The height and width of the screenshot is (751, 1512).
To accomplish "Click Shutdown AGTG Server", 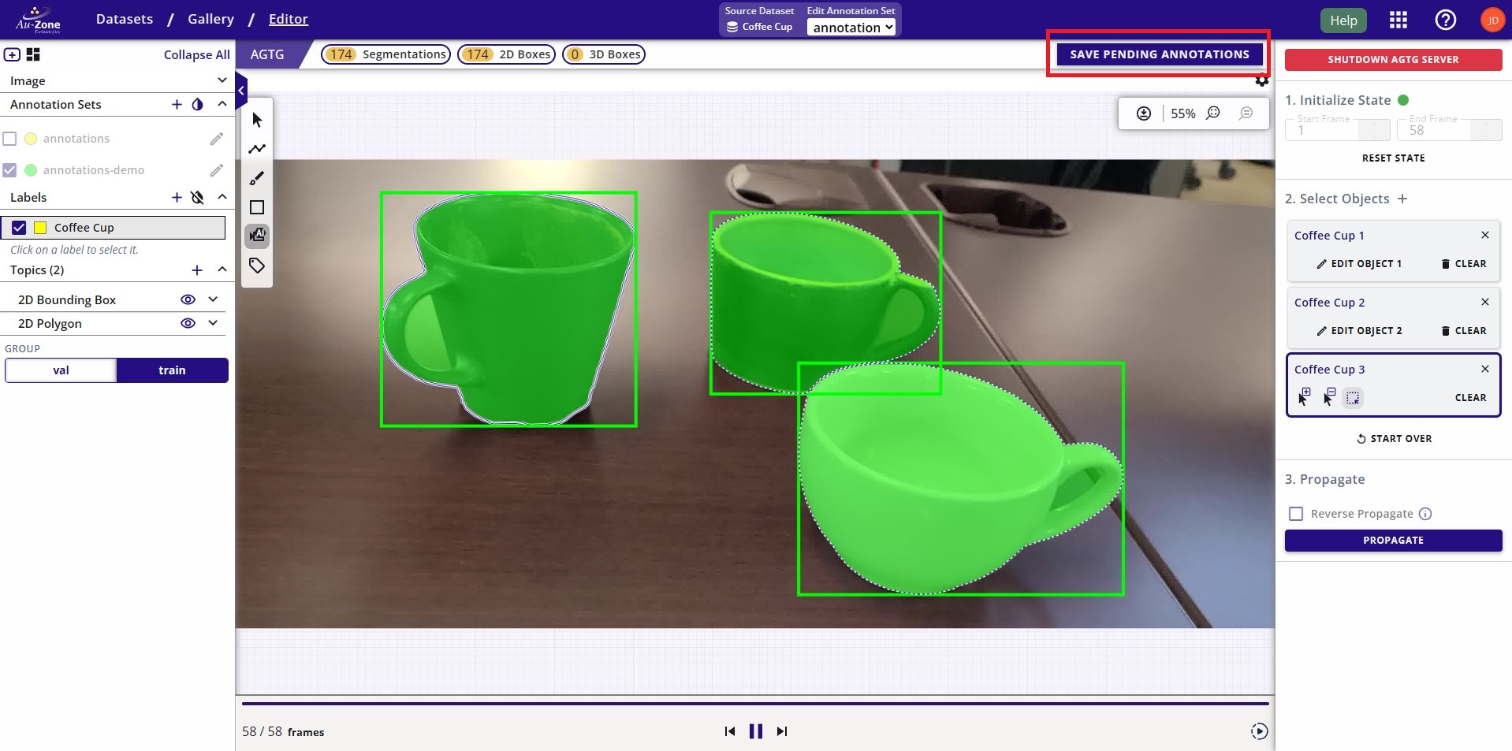I will 1393,60.
